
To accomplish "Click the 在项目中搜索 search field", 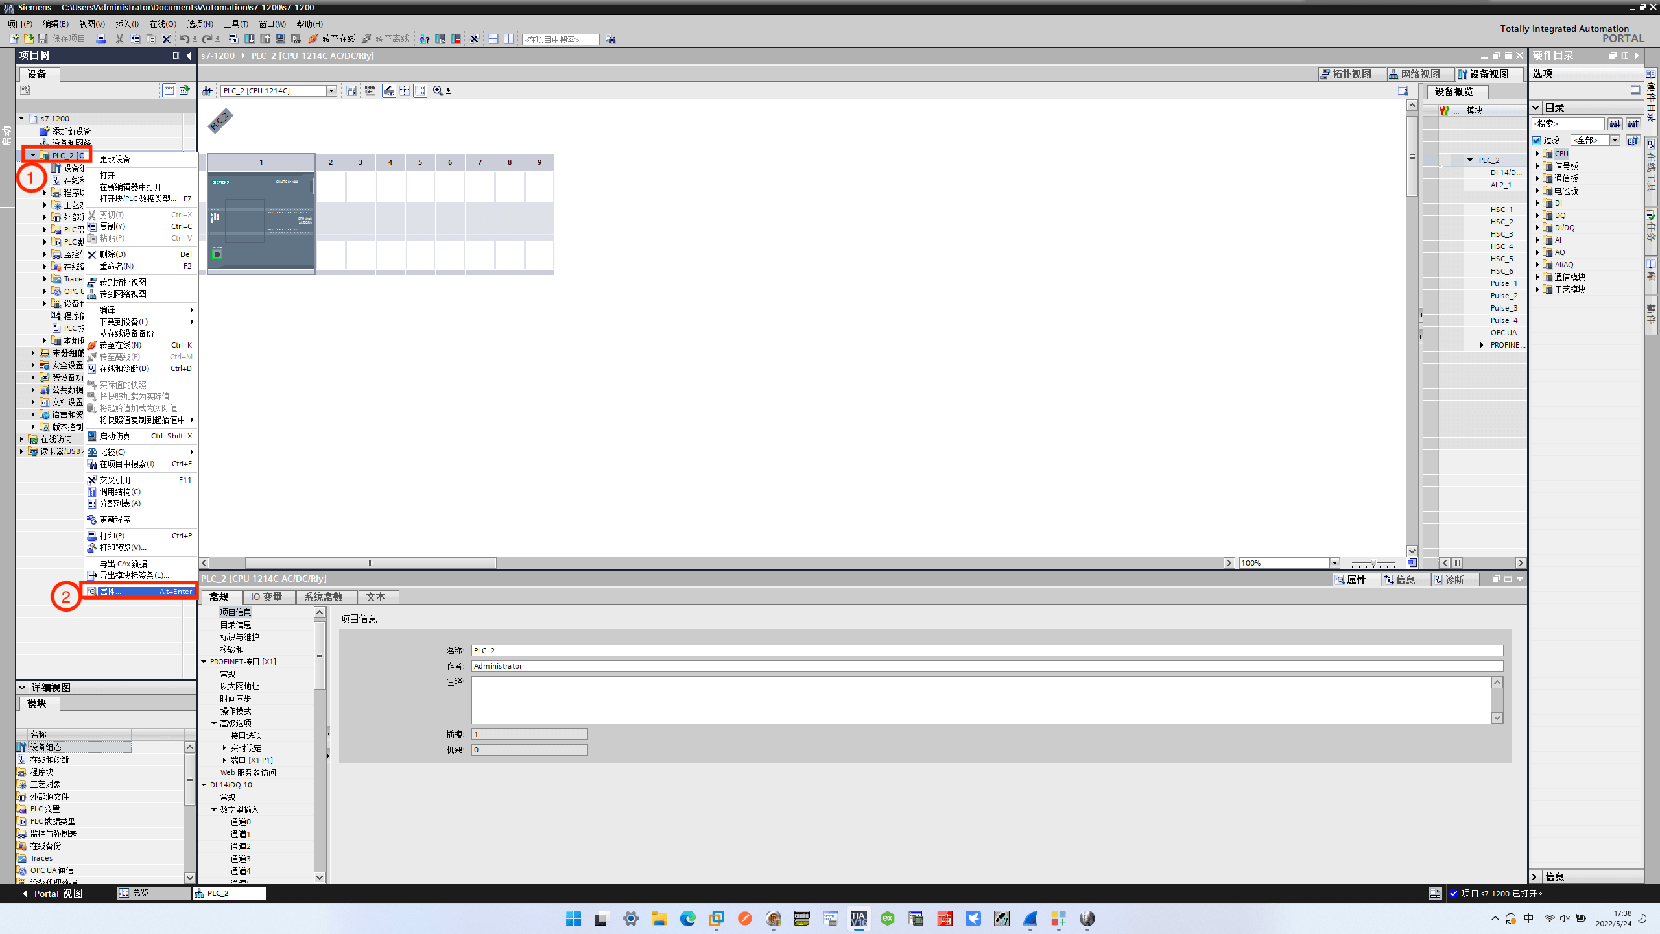I will tap(560, 39).
